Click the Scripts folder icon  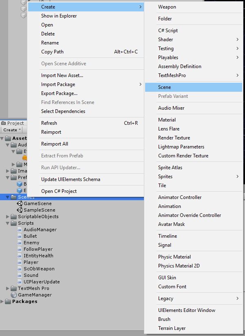point(14,223)
